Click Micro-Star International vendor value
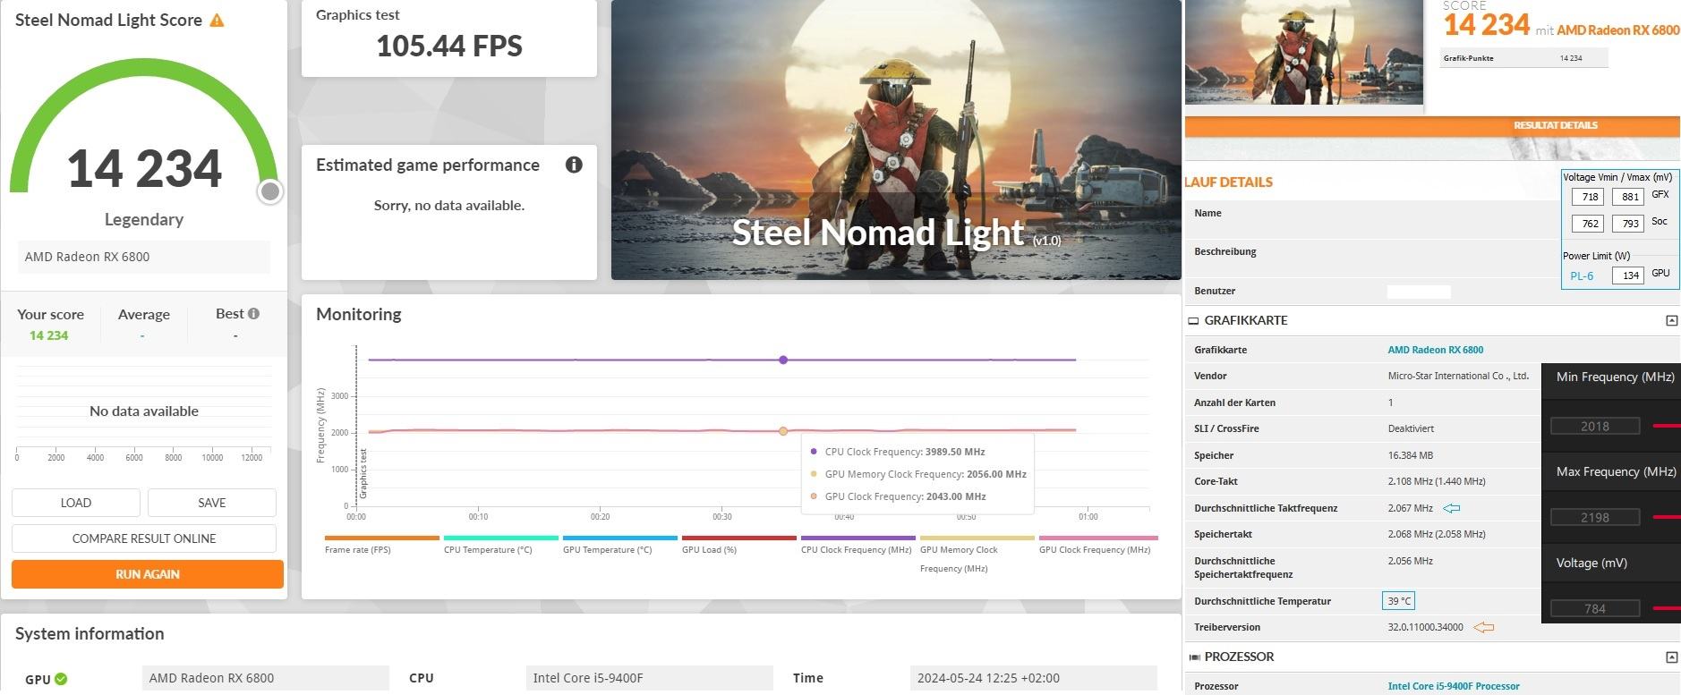 pos(1458,376)
